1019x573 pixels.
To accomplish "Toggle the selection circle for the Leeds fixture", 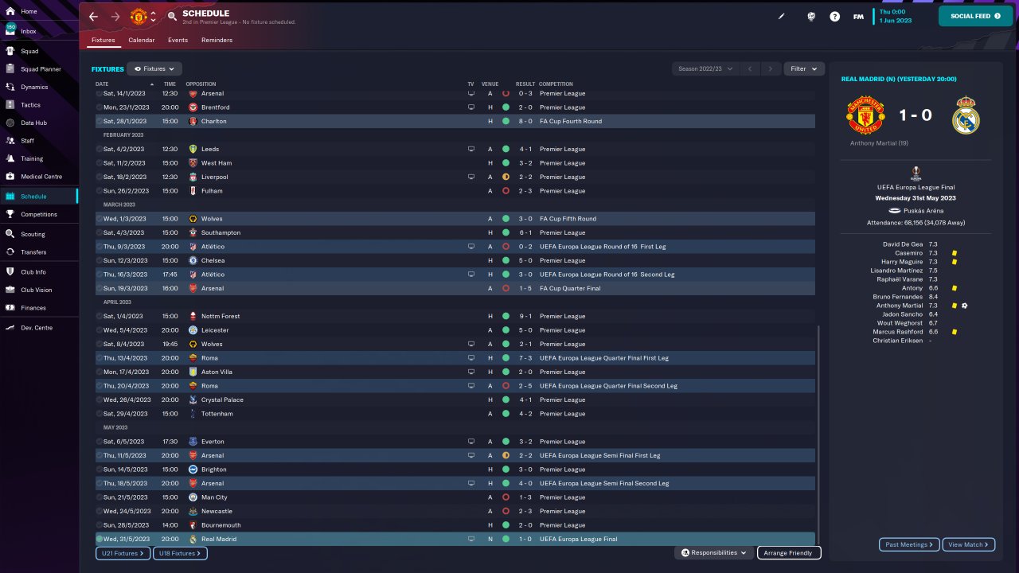I will click(x=100, y=150).
